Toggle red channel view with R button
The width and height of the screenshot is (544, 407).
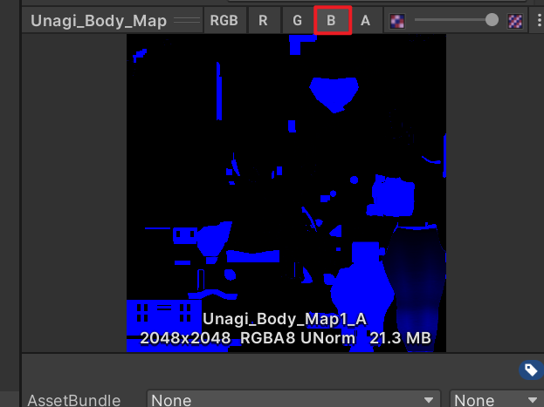tap(263, 20)
